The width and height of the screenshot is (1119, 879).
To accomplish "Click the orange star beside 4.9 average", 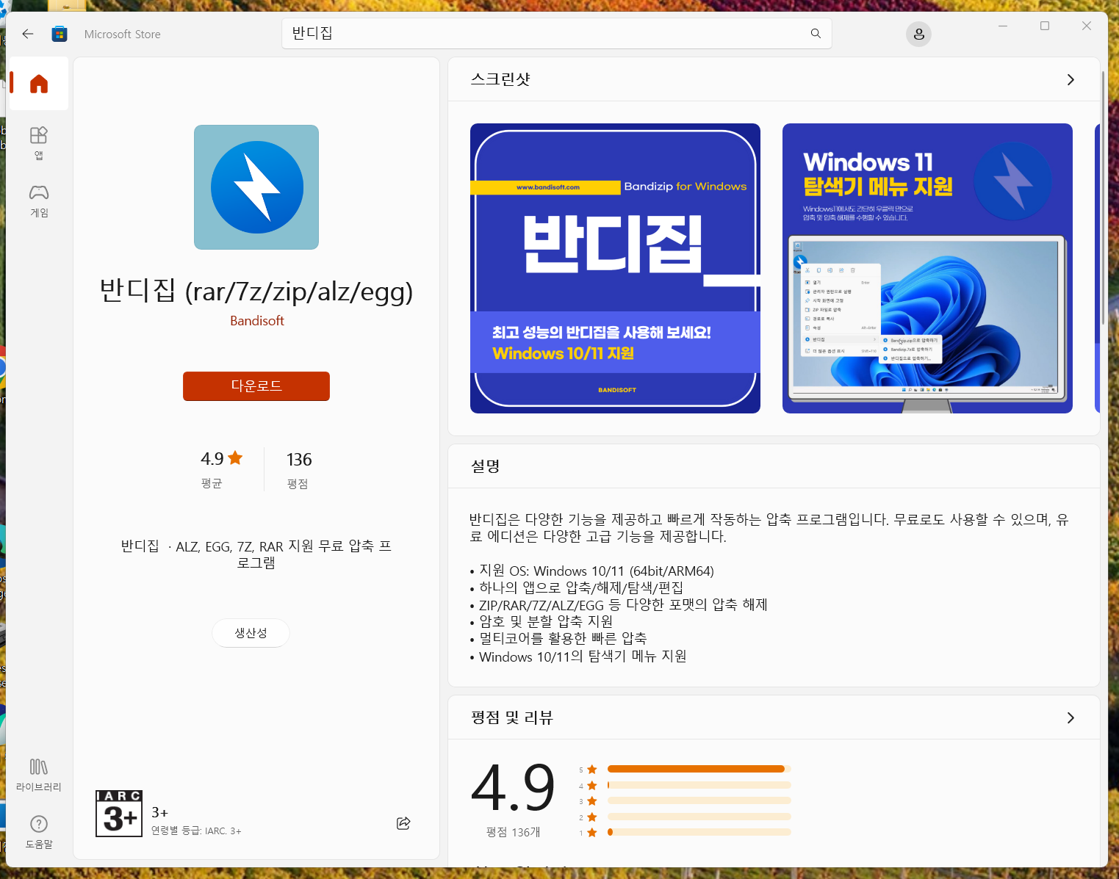I will pyautogui.click(x=235, y=458).
